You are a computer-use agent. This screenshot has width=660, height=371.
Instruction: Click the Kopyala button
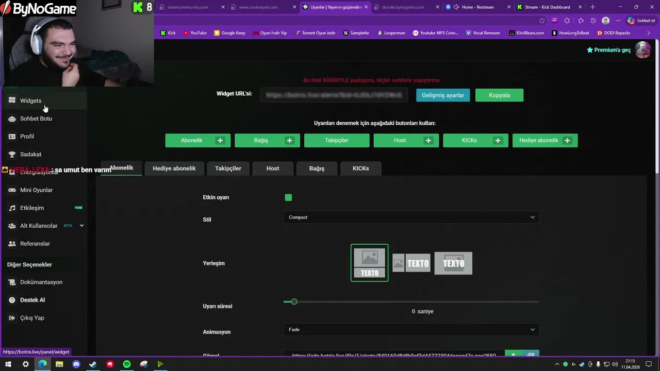pos(499,95)
